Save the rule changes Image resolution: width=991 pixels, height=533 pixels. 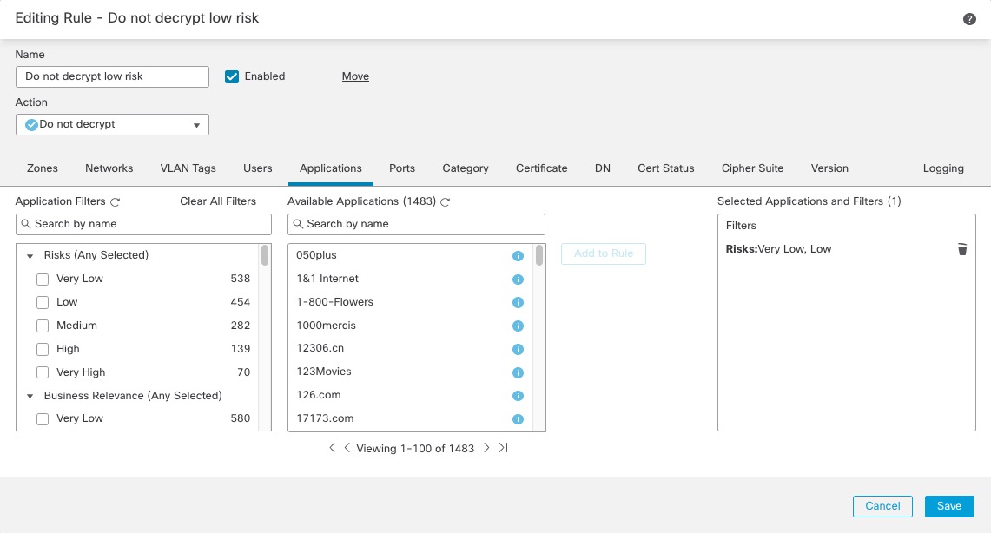pos(948,506)
